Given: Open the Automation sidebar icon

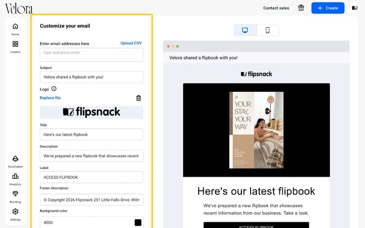Looking at the screenshot, I should (15, 159).
